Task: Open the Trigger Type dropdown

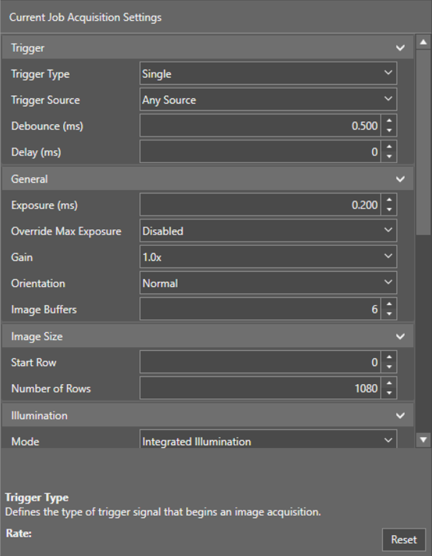Action: [x=268, y=74]
